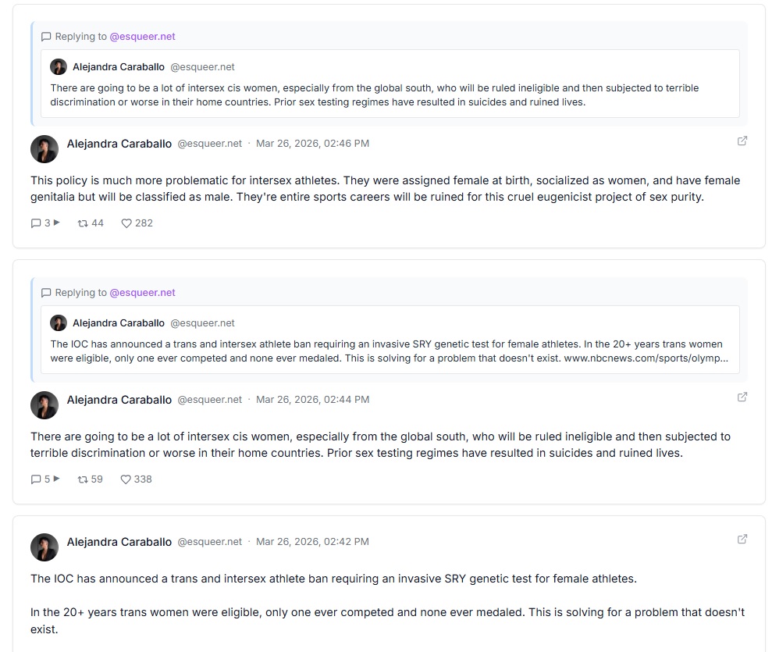Screen dimensions: 772x652
Task: Open external link icon on 02:44 PM post
Action: click(742, 397)
